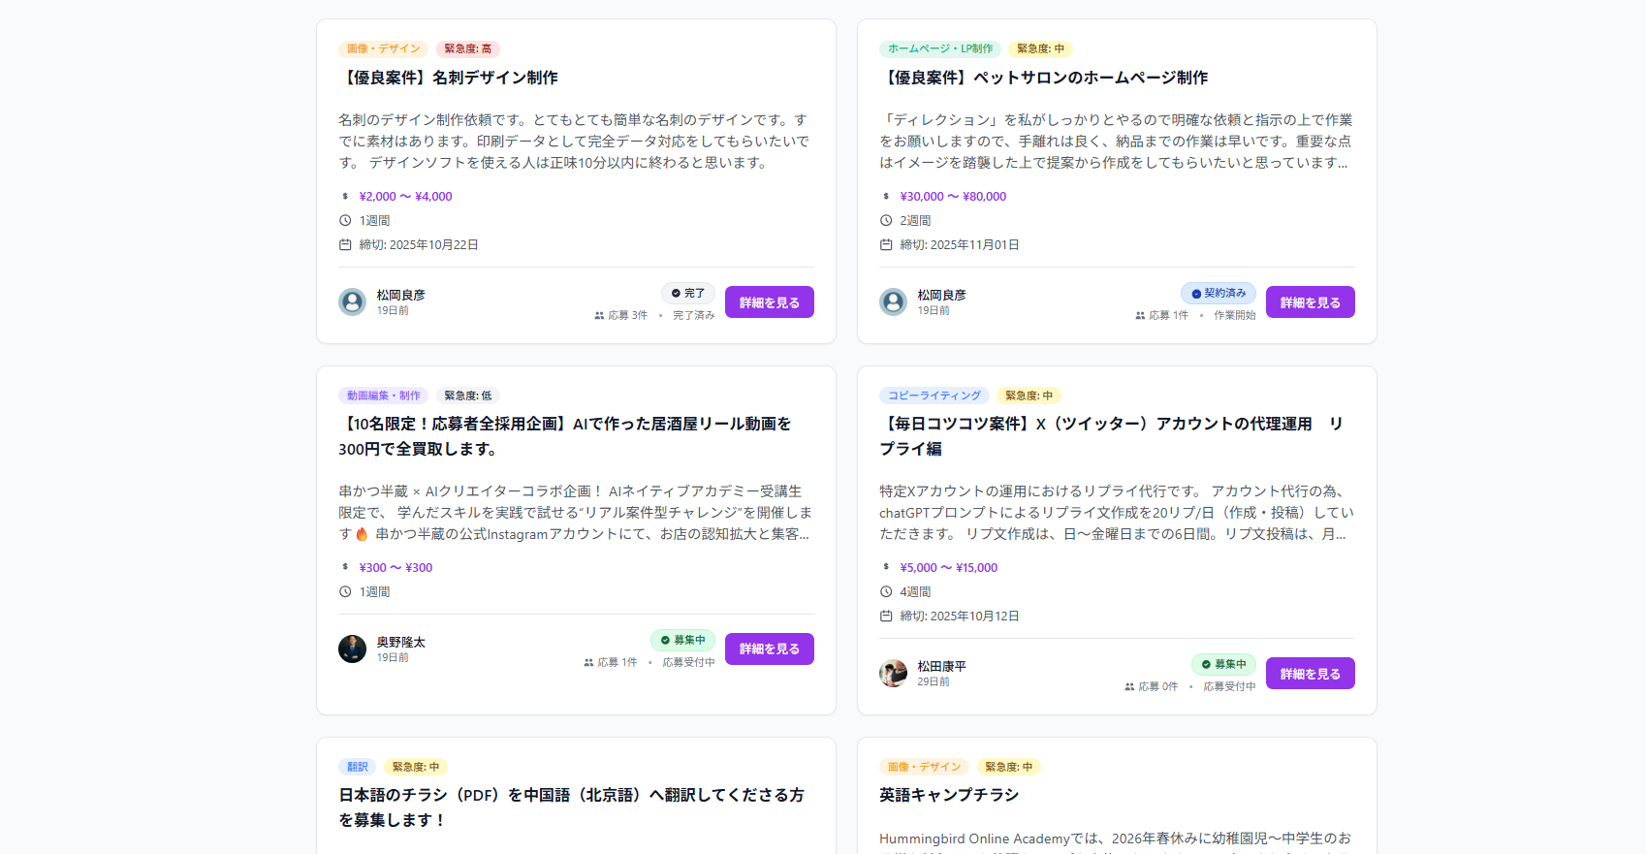Click calendar icon beside 締切: 2025年10月12日
This screenshot has width=1646, height=854.
(886, 616)
